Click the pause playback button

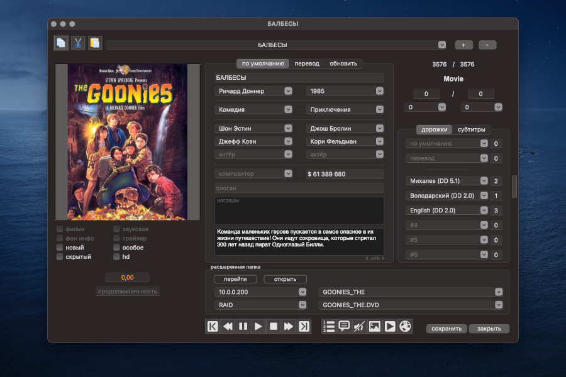point(243,327)
